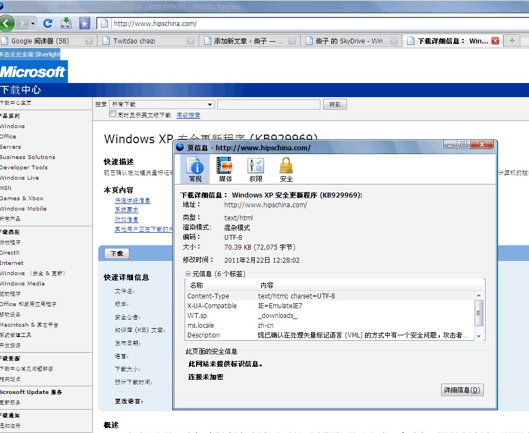The height and width of the screenshot is (433, 529).
Task: Select the 媒体 tab in Page Info
Action: point(225,169)
